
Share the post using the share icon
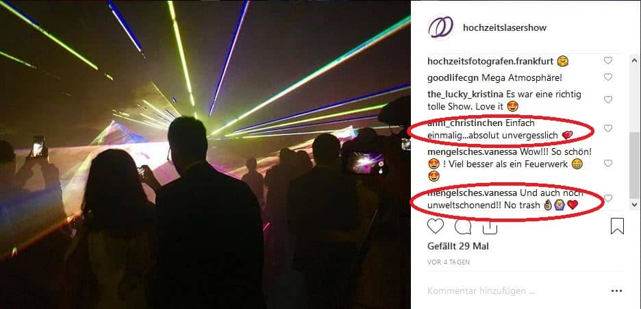[490, 227]
